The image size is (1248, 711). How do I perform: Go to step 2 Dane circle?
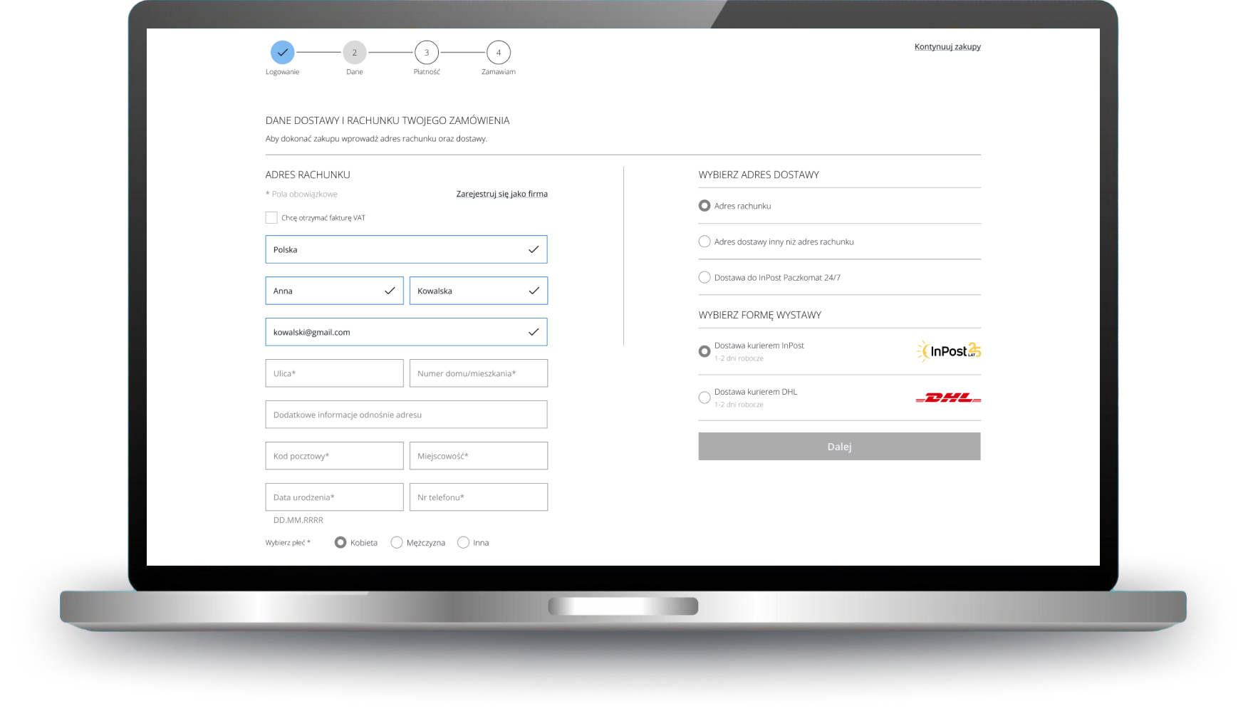(354, 53)
